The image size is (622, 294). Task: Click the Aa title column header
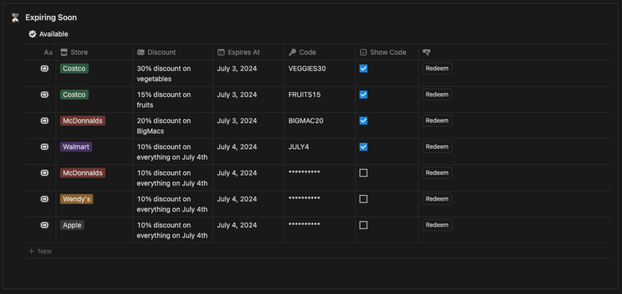(x=48, y=53)
